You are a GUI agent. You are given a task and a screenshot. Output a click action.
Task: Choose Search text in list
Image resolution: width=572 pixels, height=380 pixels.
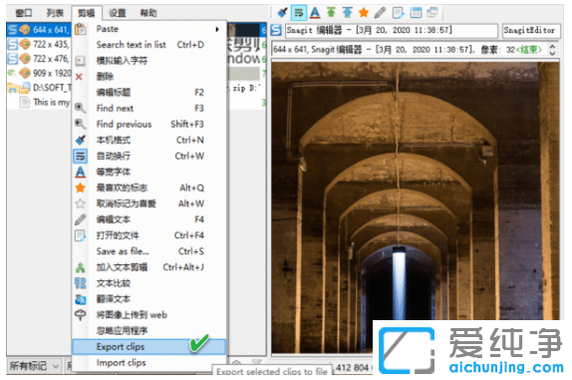(x=149, y=45)
